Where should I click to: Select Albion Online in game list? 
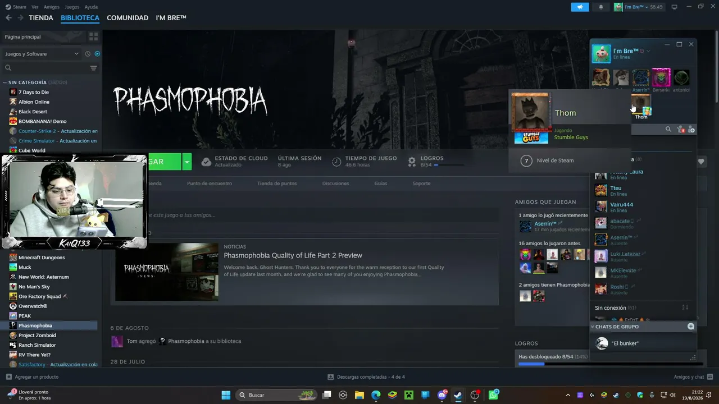pos(34,102)
